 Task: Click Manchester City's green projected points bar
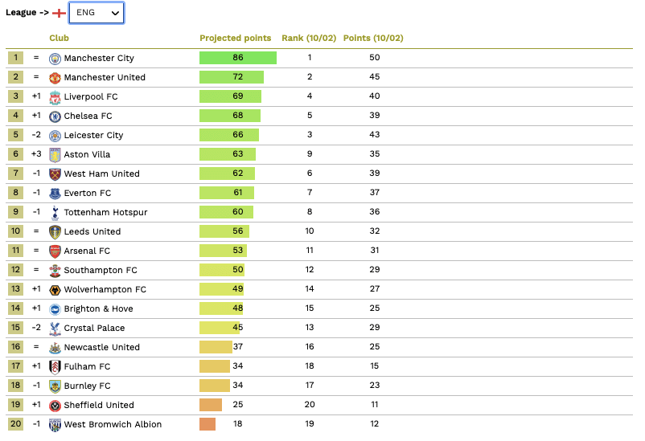[x=237, y=59]
